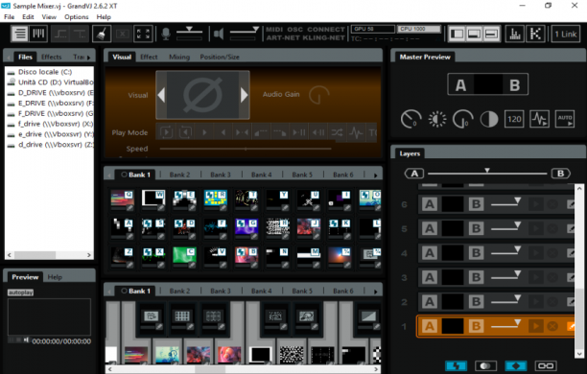Select left panel layout icon
The image size is (587, 374).
point(458,35)
